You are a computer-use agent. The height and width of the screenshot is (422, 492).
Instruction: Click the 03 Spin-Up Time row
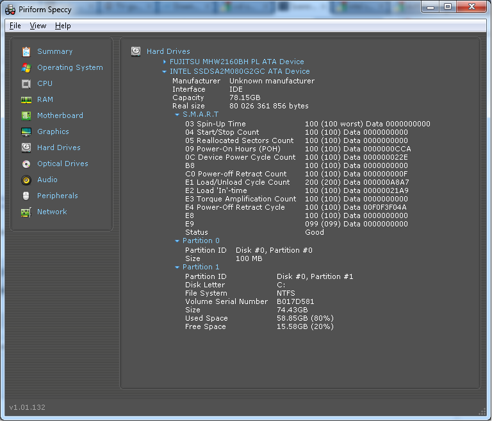coord(307,124)
